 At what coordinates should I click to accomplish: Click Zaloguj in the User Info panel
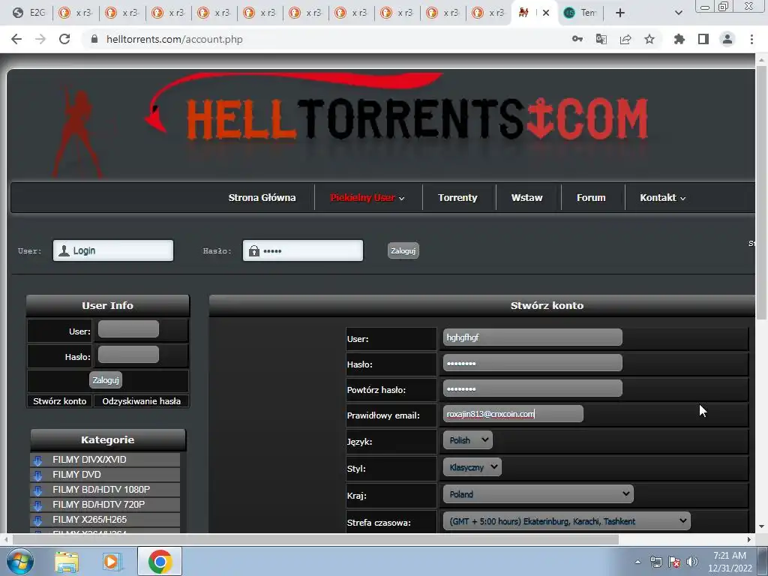coord(106,379)
